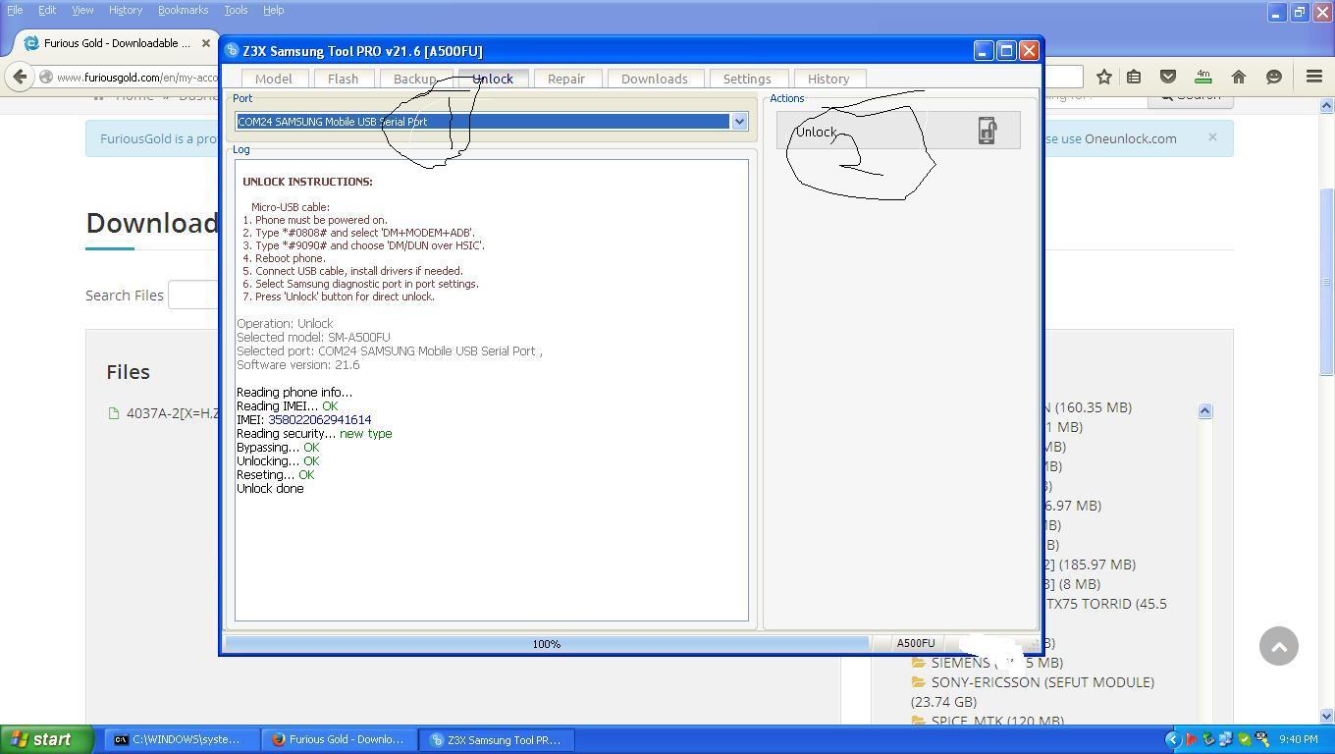This screenshot has width=1335, height=754.
Task: Switch to the Backup tab
Action: coord(414,79)
